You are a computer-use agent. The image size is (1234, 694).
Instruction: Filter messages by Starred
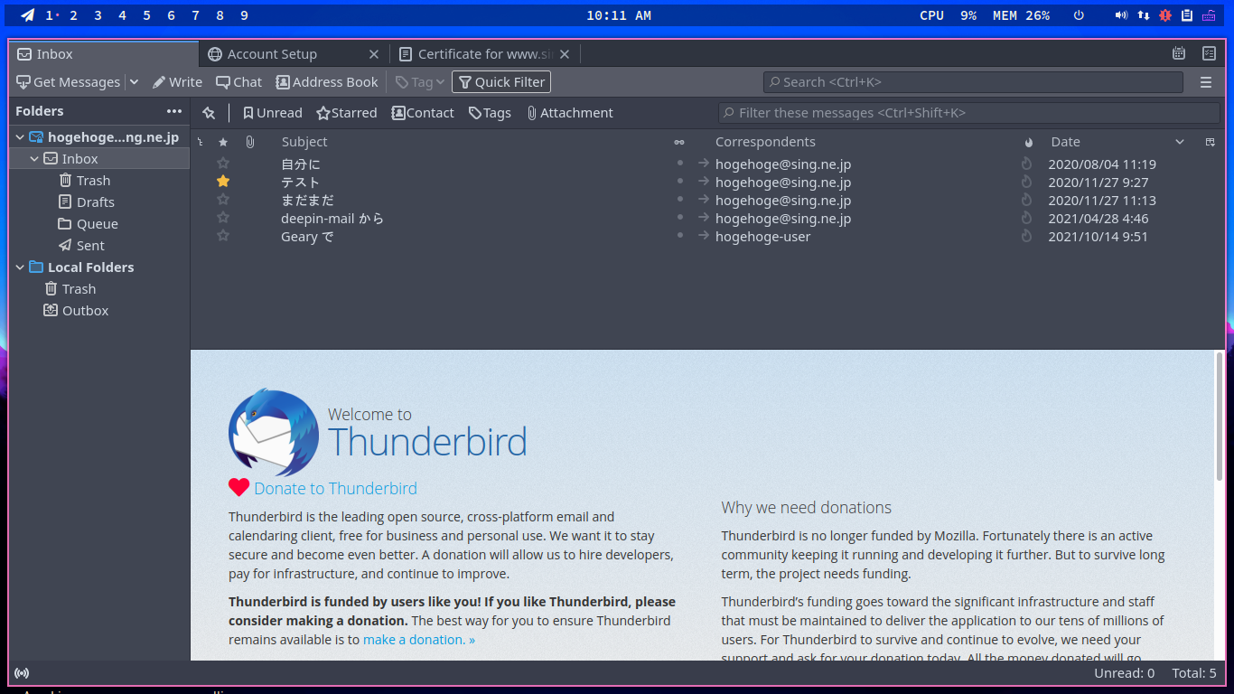click(346, 113)
